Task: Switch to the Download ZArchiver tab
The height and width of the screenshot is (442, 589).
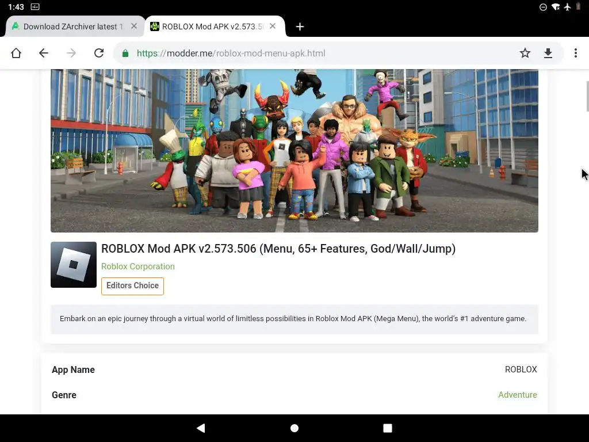Action: [x=73, y=26]
